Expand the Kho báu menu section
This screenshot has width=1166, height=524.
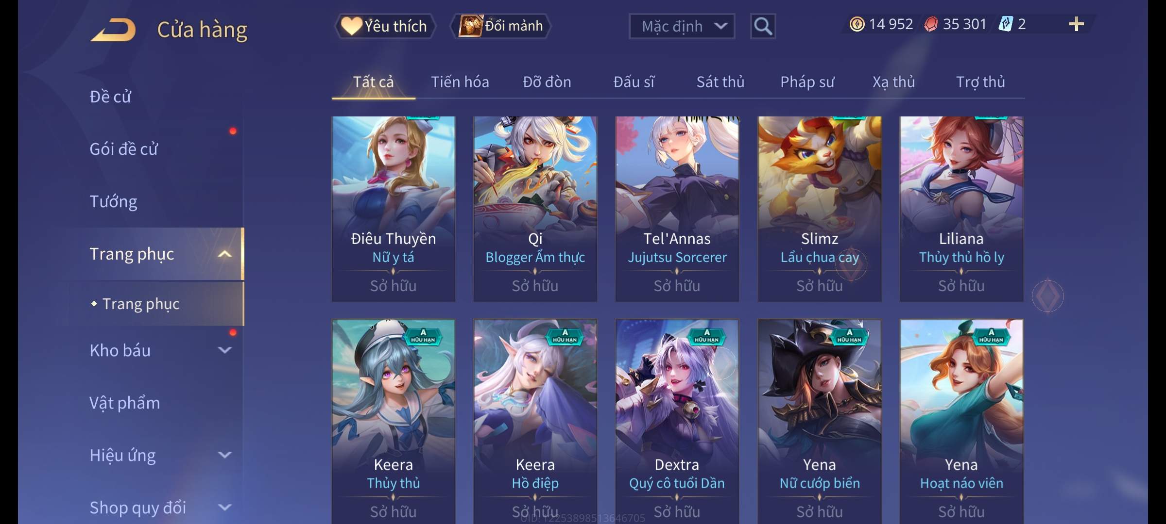click(x=224, y=350)
